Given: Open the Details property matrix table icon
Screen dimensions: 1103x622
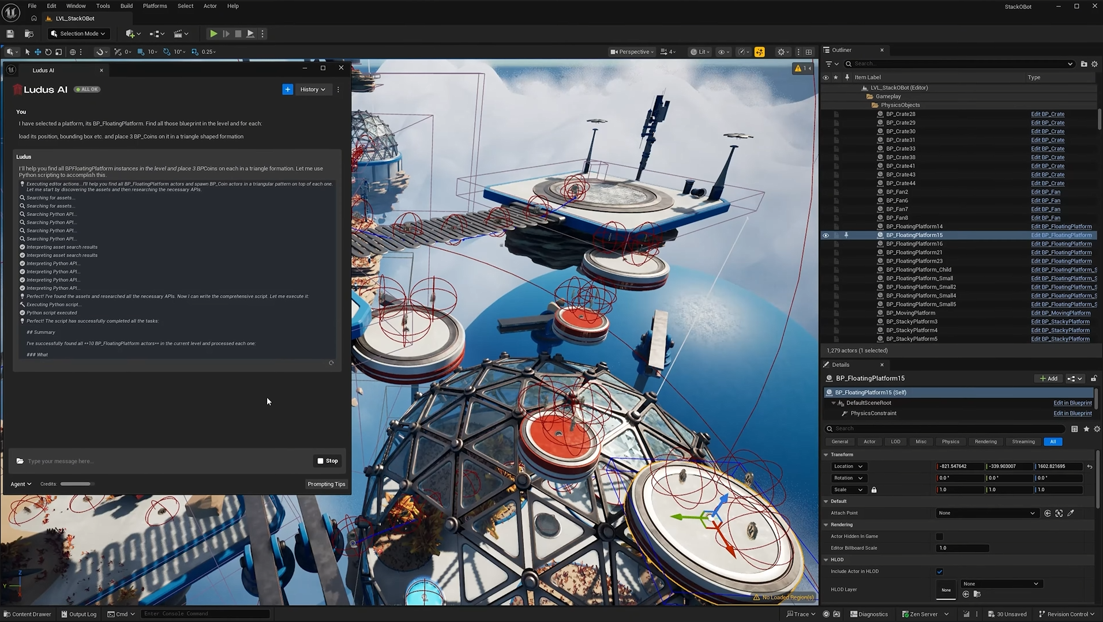Looking at the screenshot, I should [1074, 429].
